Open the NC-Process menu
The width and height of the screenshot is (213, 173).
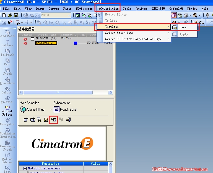pyautogui.click(x=84, y=9)
